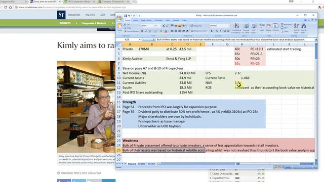
Task: Click the Paste button in Clipboard group
Action: pyautogui.click(x=119, y=28)
